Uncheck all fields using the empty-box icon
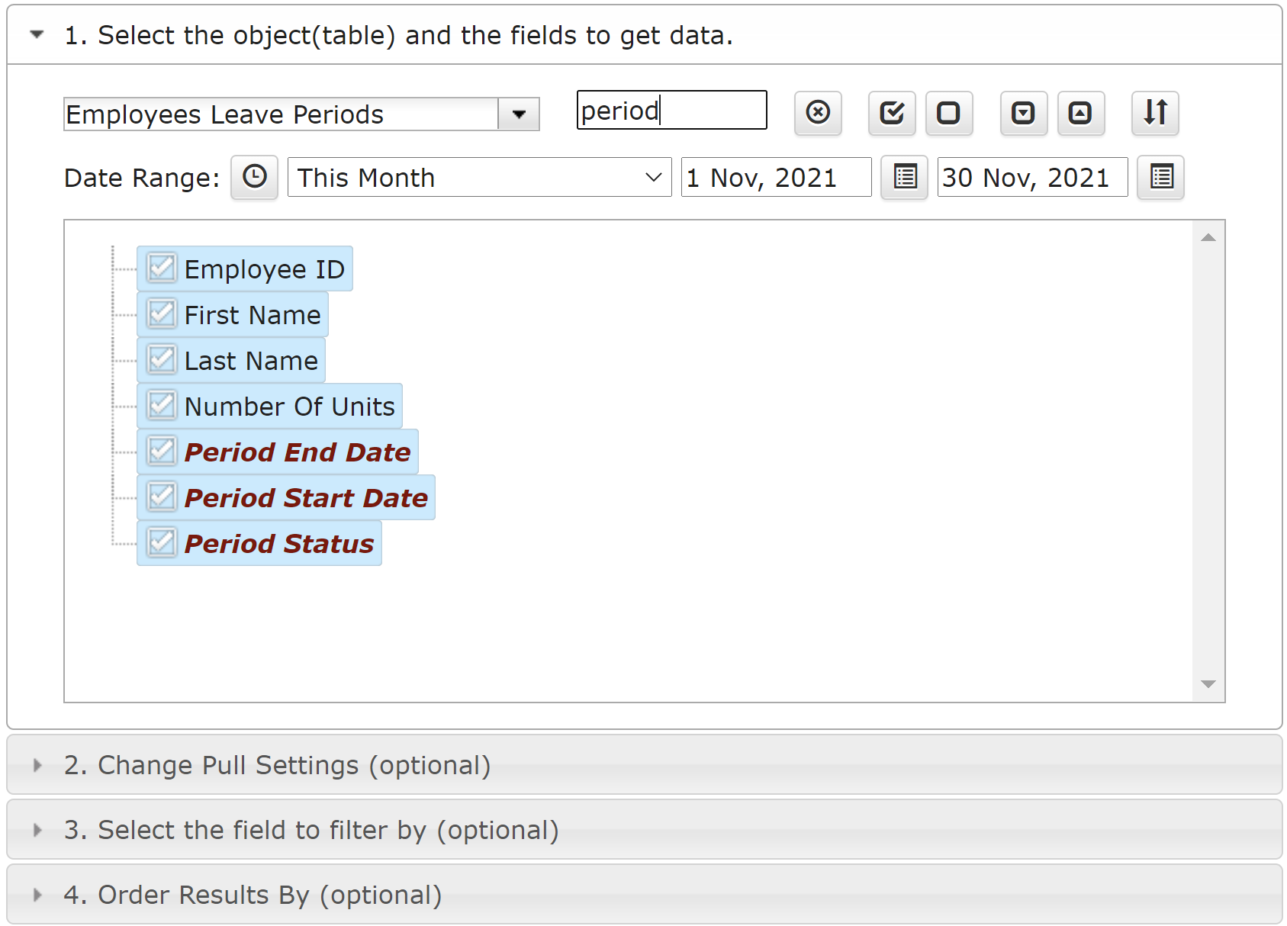This screenshot has height=926, width=1287. pyautogui.click(x=949, y=113)
